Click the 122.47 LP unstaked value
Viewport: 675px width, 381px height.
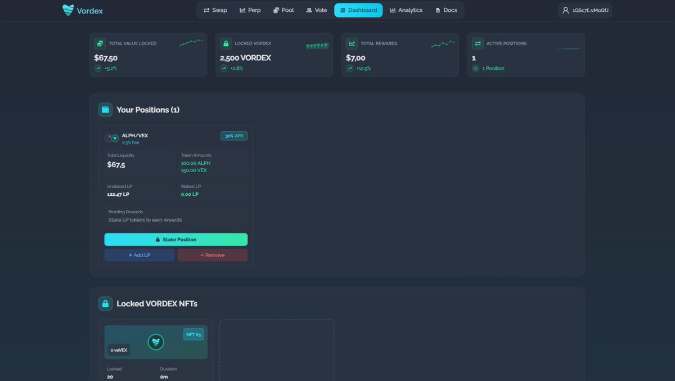[118, 194]
